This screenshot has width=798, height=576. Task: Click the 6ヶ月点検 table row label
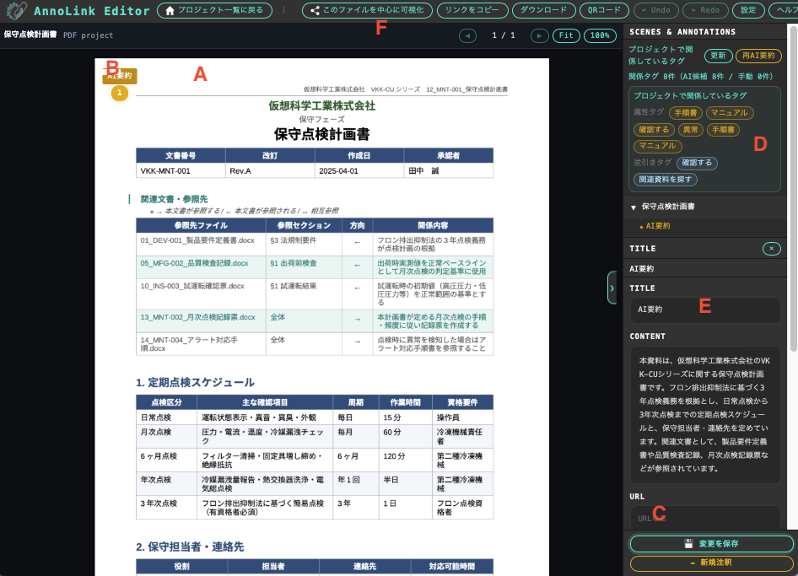pos(159,456)
